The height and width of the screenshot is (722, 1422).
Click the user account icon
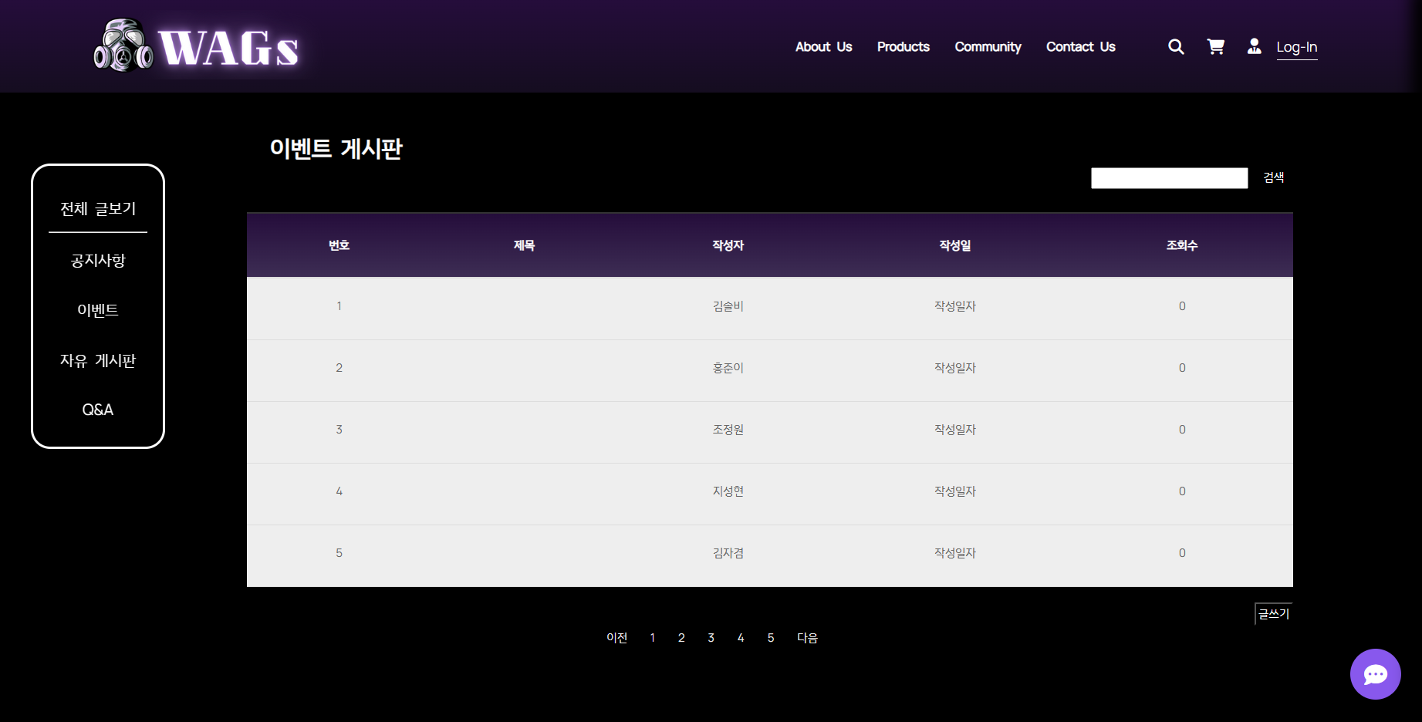point(1254,46)
